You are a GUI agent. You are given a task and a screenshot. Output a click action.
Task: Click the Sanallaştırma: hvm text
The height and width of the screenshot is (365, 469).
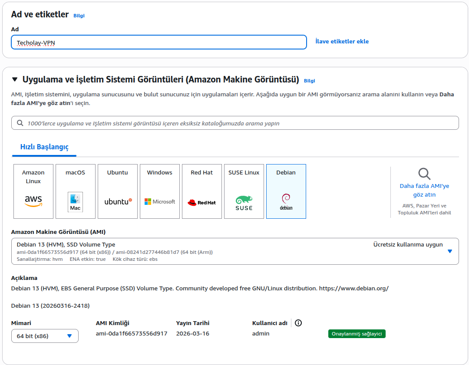[x=40, y=259]
